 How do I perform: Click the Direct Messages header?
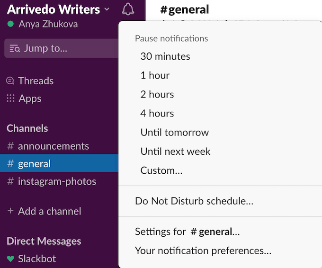tap(44, 241)
